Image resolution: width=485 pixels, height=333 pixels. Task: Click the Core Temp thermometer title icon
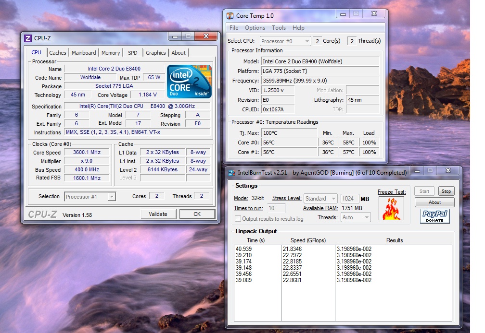(x=230, y=16)
